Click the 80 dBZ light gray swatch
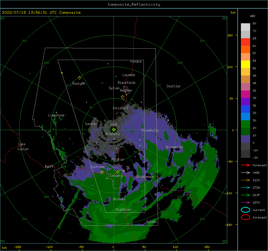This screenshot has height=251, width=268. pos(245,27)
